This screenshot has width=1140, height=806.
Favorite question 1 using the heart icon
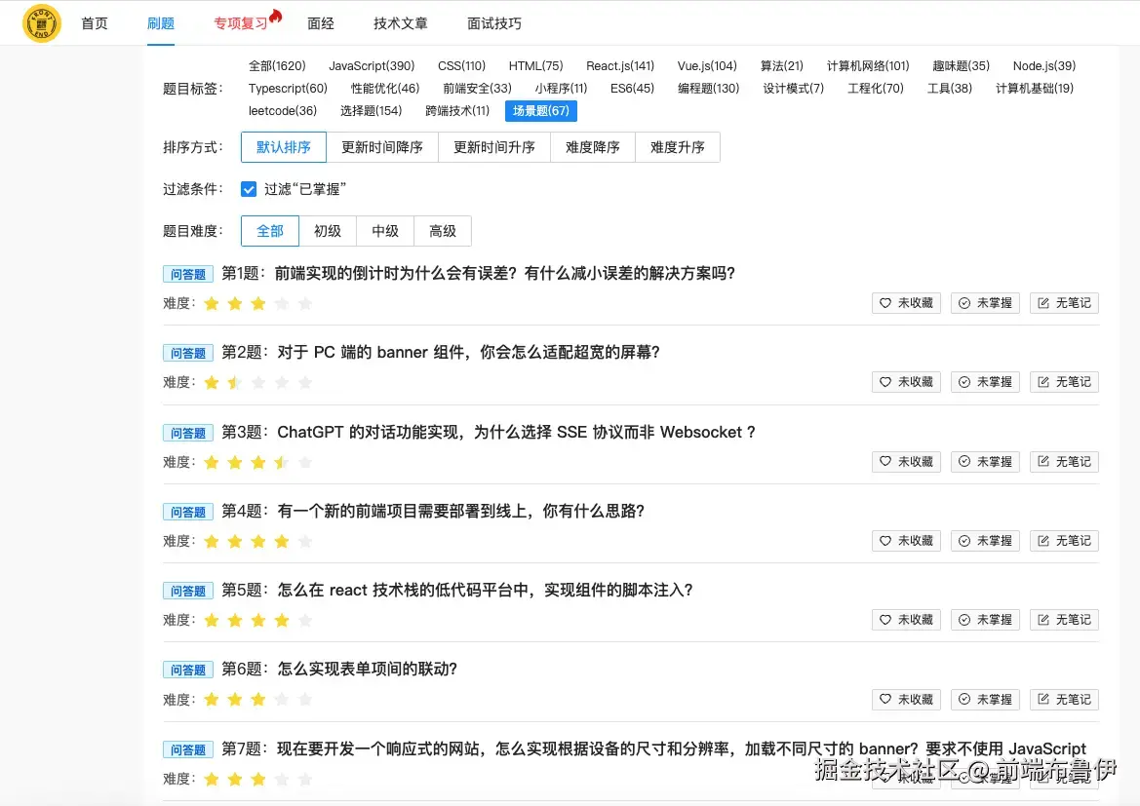click(x=885, y=303)
